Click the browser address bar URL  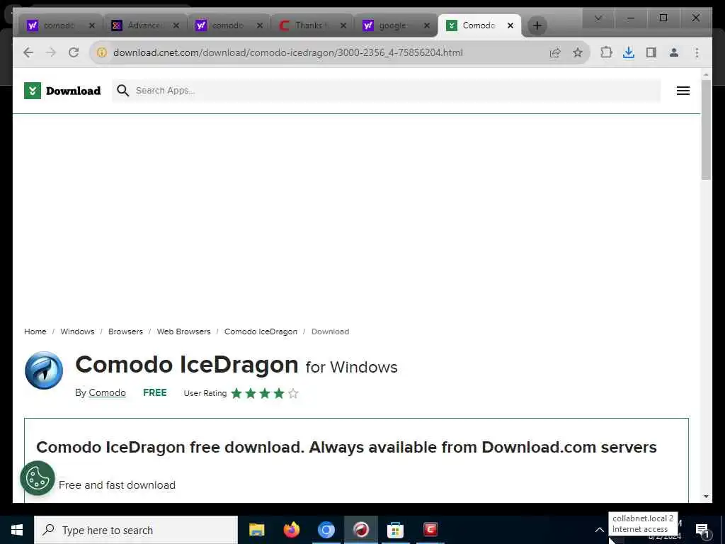(x=287, y=52)
